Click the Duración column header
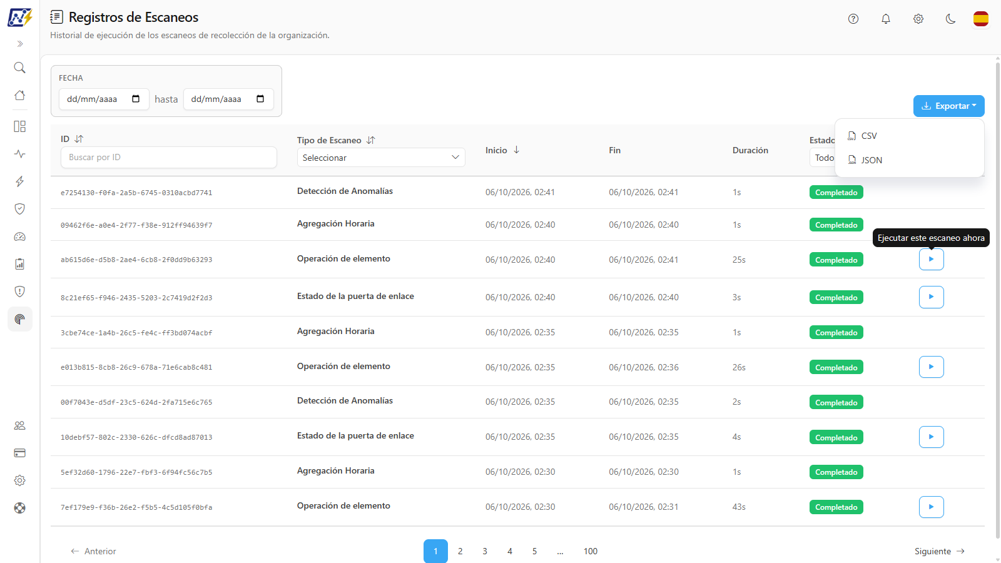 pyautogui.click(x=750, y=150)
